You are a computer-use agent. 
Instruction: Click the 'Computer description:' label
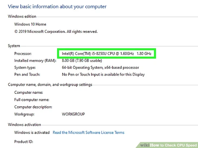coord(33,107)
